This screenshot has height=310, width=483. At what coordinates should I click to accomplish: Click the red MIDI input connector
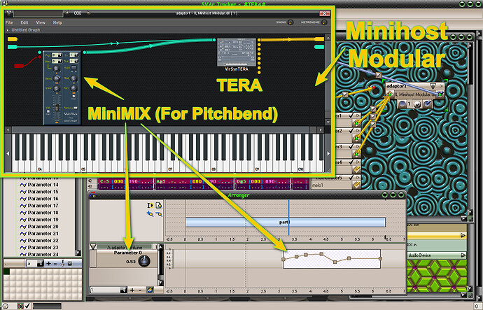coord(19,66)
